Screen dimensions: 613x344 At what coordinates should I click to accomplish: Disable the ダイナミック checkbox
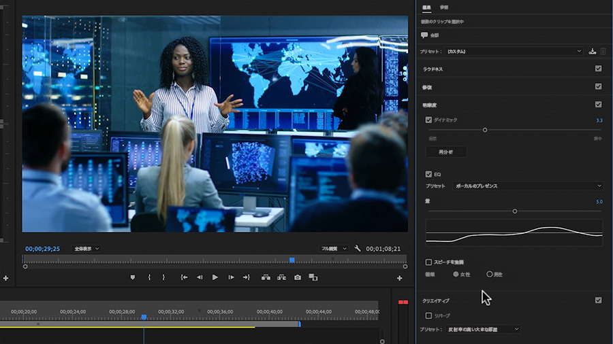[x=428, y=120]
